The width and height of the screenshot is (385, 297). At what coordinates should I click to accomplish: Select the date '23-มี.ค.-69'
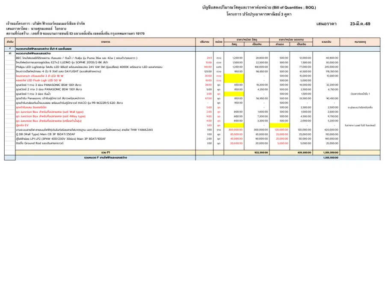tap(360, 24)
